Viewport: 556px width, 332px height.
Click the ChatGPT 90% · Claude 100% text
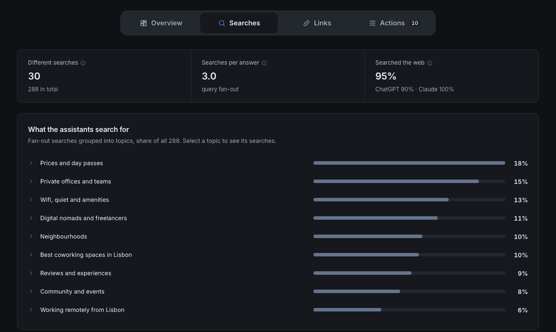pyautogui.click(x=415, y=89)
